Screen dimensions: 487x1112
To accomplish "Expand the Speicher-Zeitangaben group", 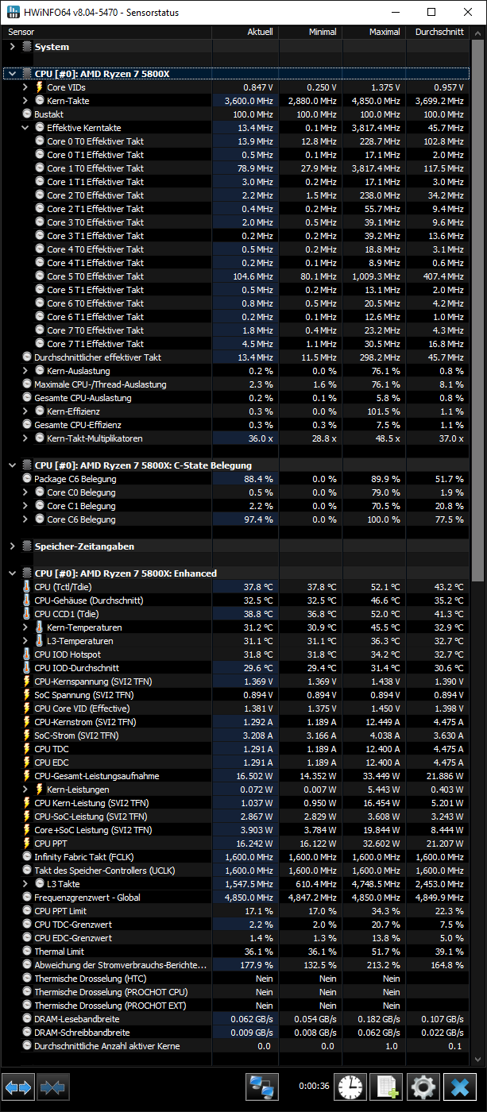I will [x=12, y=546].
